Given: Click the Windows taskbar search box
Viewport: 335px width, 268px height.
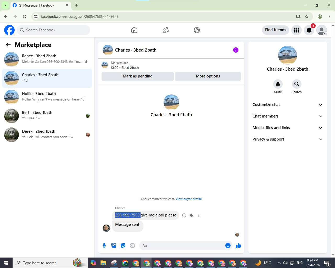Looking at the screenshot, I should coord(50,263).
